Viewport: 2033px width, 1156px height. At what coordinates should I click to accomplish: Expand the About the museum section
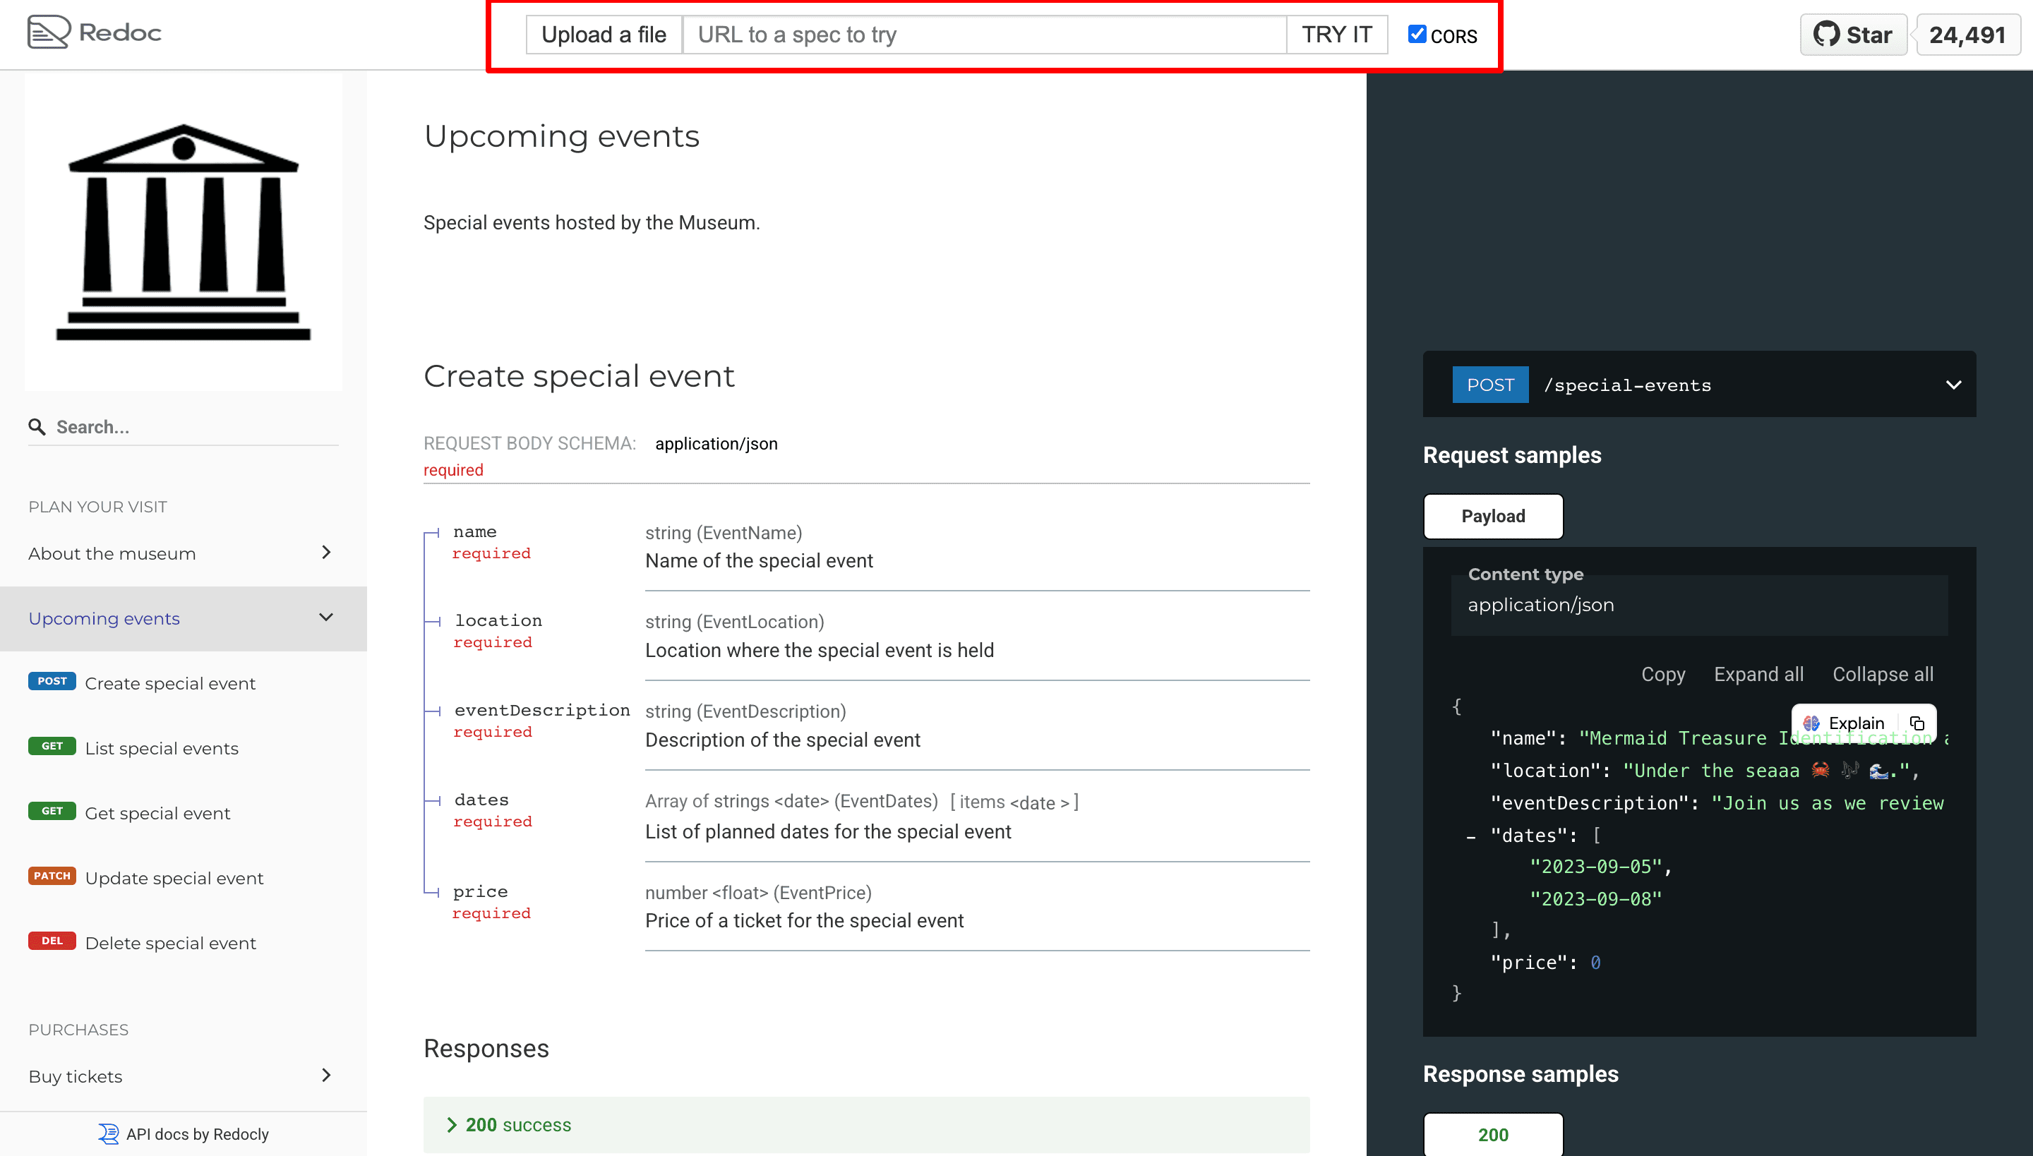click(x=325, y=553)
